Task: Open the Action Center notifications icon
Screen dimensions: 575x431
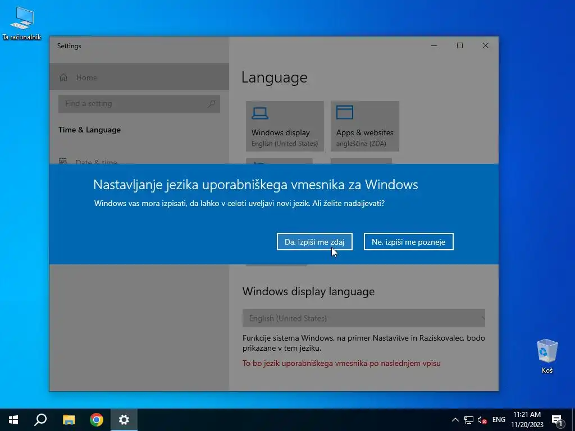Action: pyautogui.click(x=557, y=420)
